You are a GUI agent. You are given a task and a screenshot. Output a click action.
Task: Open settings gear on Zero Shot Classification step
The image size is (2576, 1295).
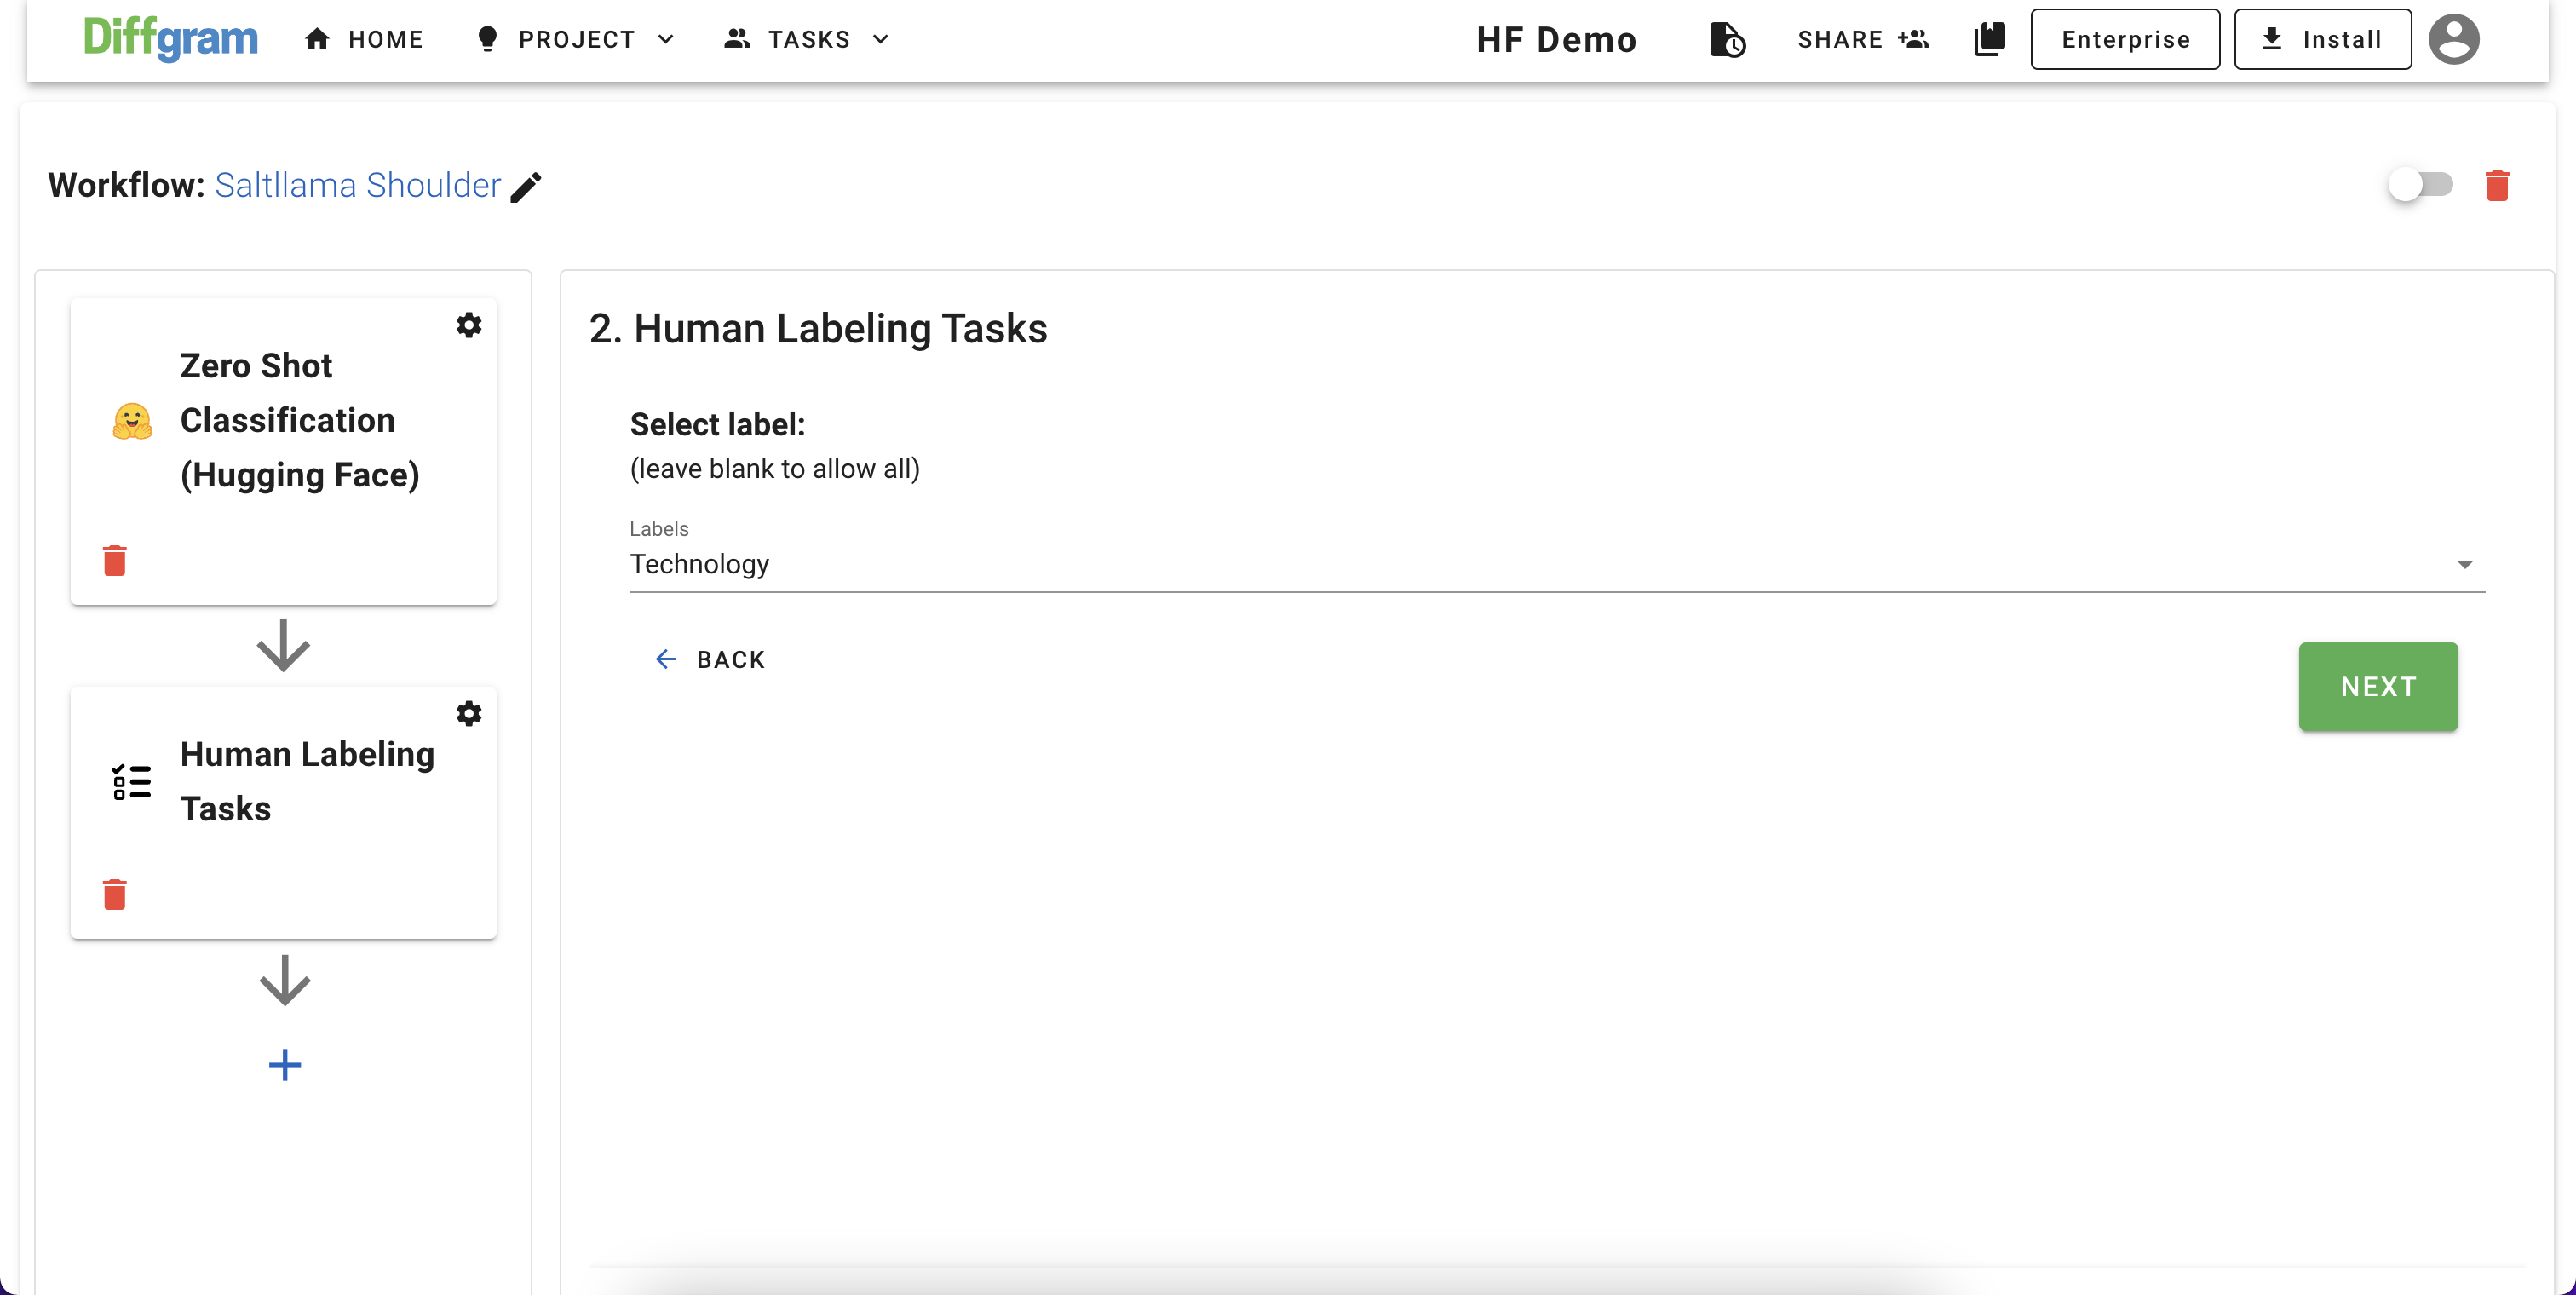click(468, 325)
